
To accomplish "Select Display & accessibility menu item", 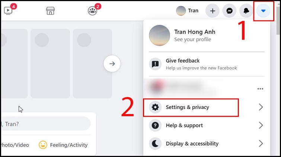I will [207, 143].
